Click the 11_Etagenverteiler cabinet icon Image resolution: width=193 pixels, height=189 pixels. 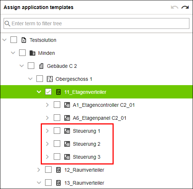click(58, 92)
